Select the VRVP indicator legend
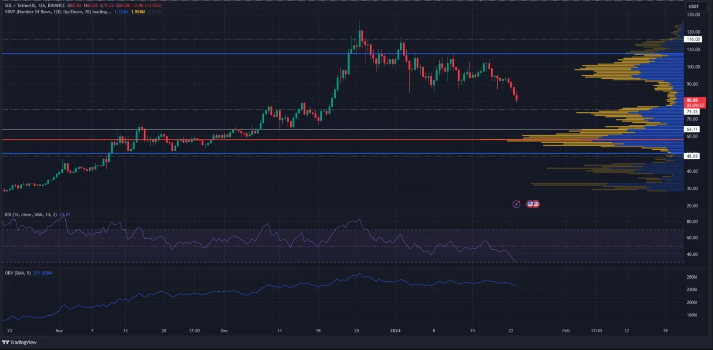The height and width of the screenshot is (350, 713). [58, 12]
